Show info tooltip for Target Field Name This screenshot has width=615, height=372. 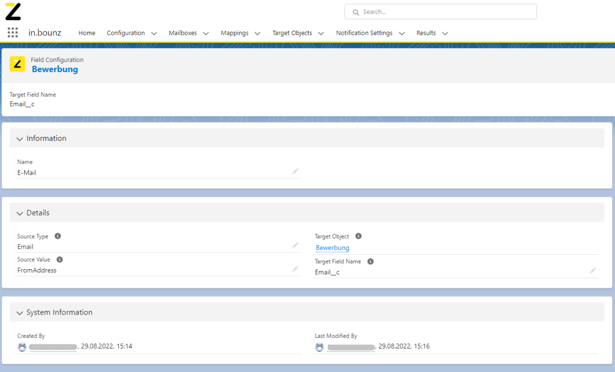coord(371,261)
